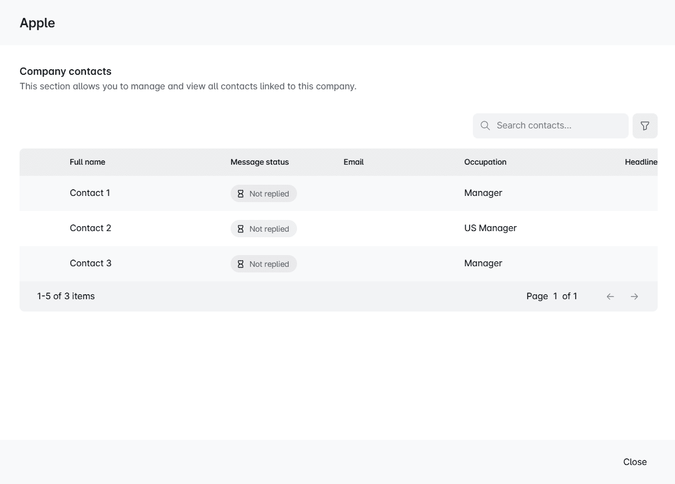
Task: Click the Headline column header
Action: (x=641, y=162)
